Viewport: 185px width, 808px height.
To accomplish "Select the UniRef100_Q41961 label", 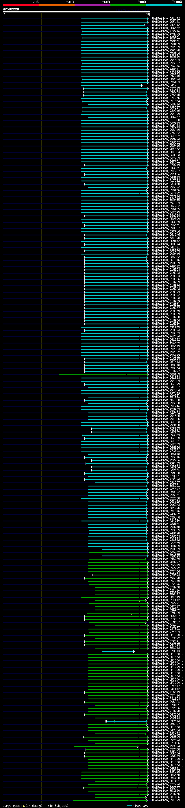I will 166,85.
